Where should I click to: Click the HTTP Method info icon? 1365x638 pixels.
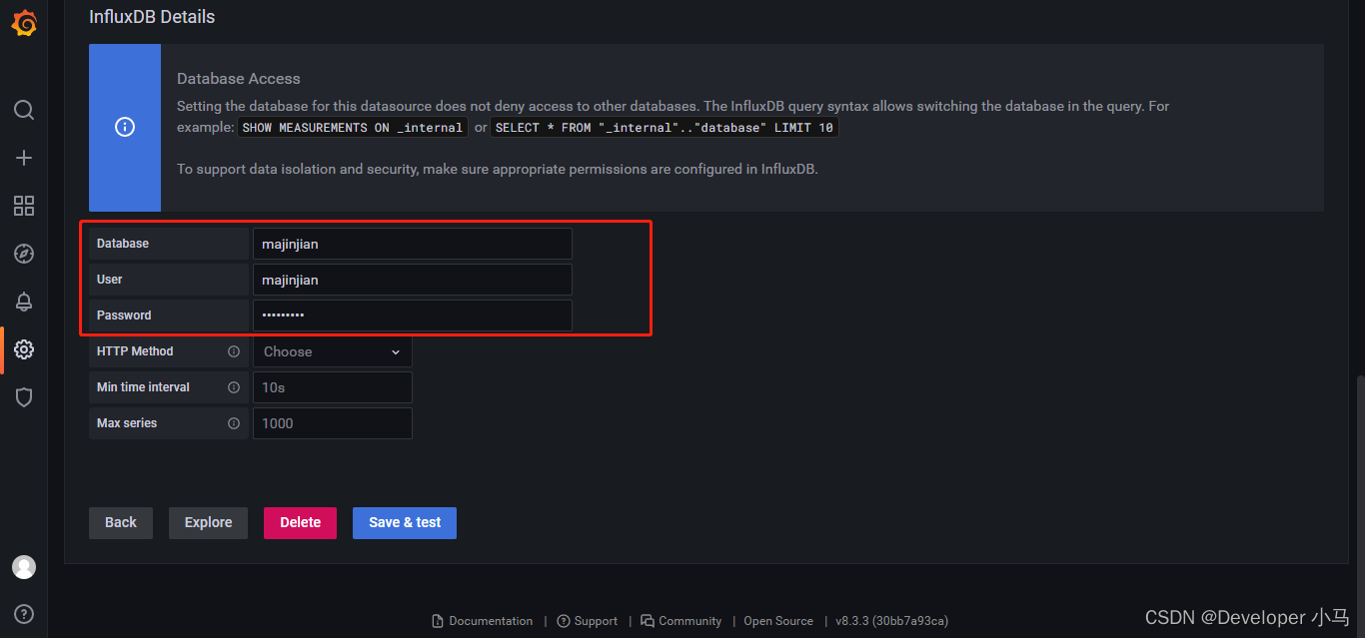click(x=234, y=351)
